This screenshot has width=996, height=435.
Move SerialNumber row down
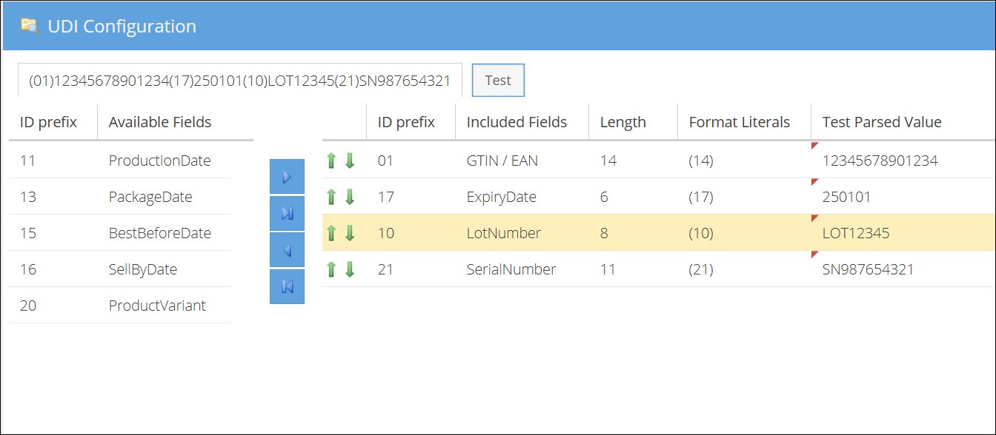(x=349, y=269)
